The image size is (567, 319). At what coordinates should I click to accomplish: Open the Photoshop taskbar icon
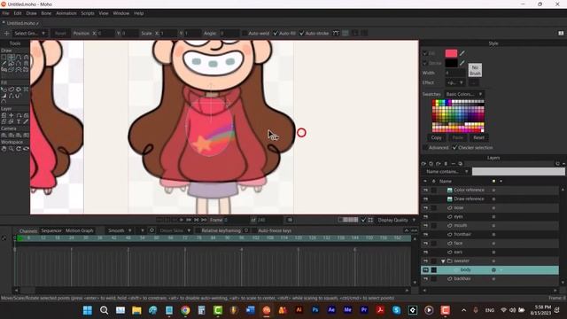coord(315,310)
